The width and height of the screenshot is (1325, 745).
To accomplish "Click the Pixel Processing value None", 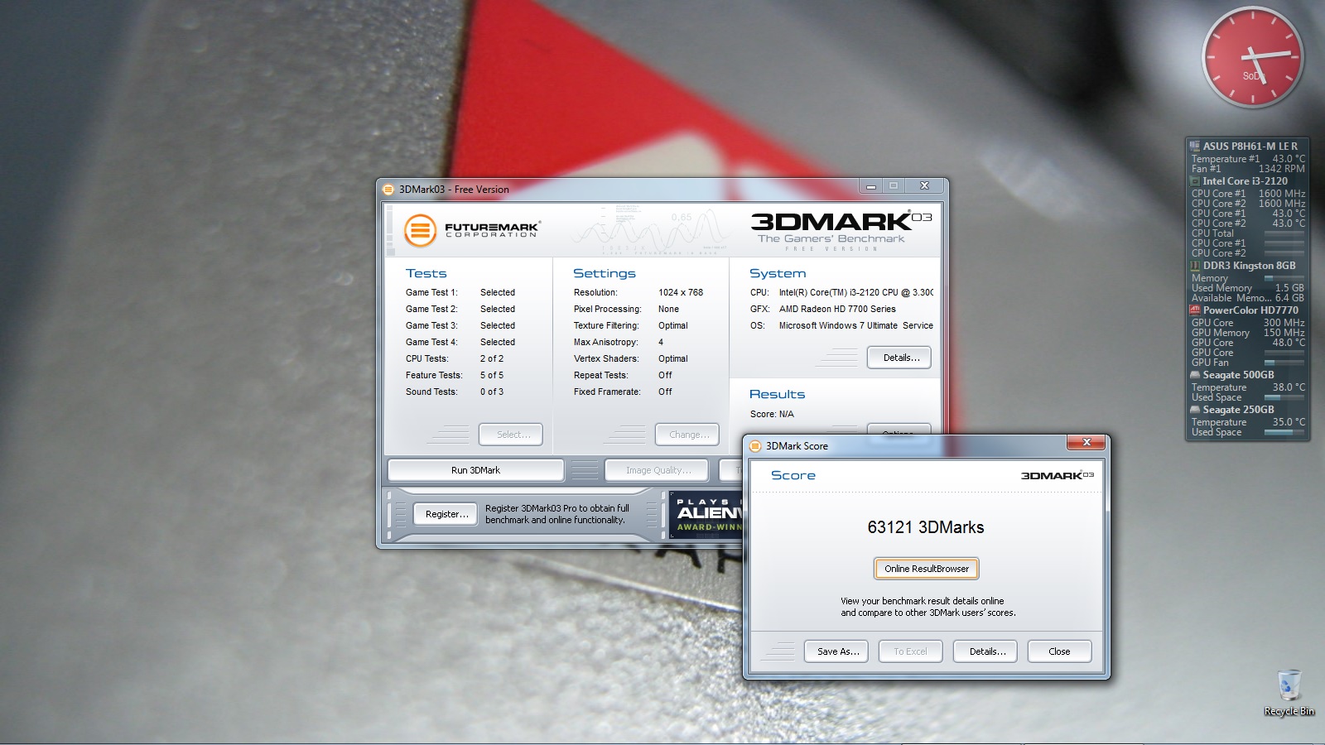I will [x=668, y=309].
